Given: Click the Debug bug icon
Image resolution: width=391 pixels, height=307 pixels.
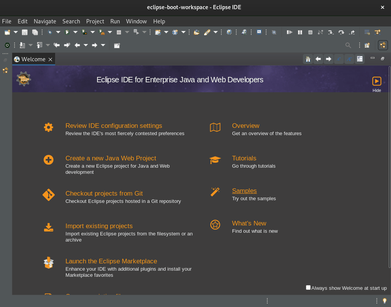Looking at the screenshot, I should click(50, 32).
